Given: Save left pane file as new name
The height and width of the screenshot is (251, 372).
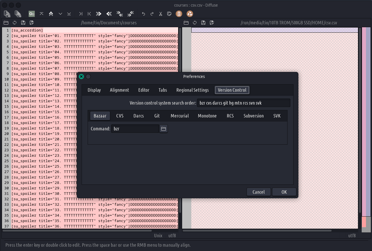Looking at the screenshot, I should click(x=32, y=23).
